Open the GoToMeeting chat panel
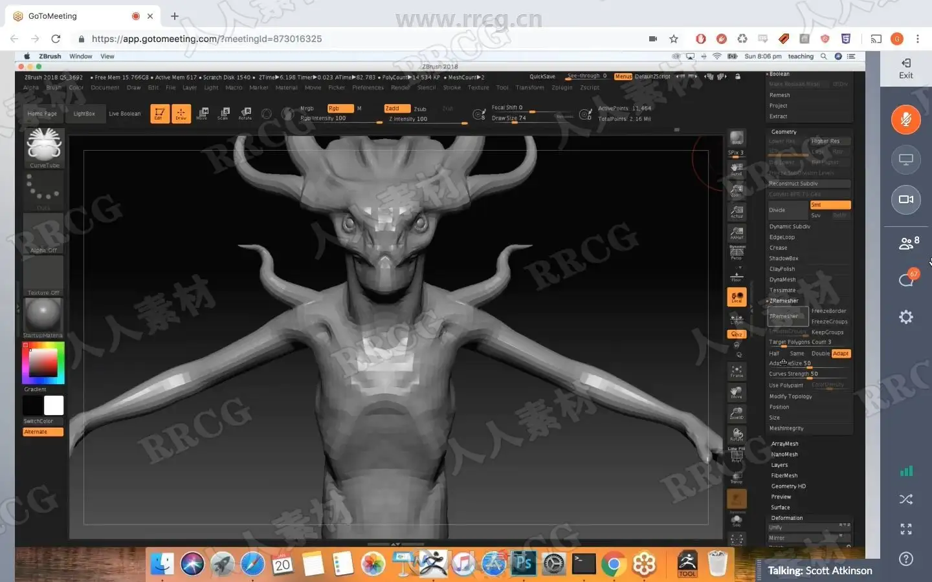Image resolution: width=932 pixels, height=582 pixels. pyautogui.click(x=905, y=279)
